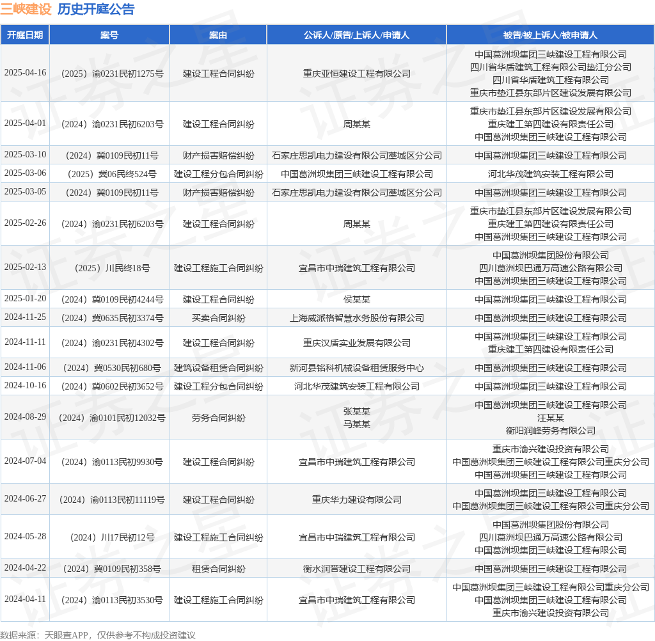Click case number (2024)冀0635民初3374号
Image resolution: width=655 pixels, height=641 pixels.
click(x=112, y=319)
